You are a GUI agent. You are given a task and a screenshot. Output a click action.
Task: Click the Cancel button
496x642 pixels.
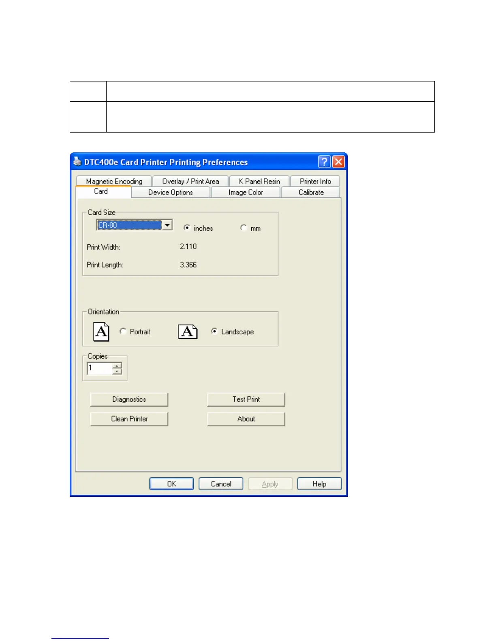click(221, 484)
